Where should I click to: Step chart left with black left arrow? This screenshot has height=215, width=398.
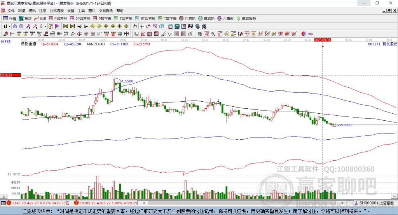coord(79,26)
